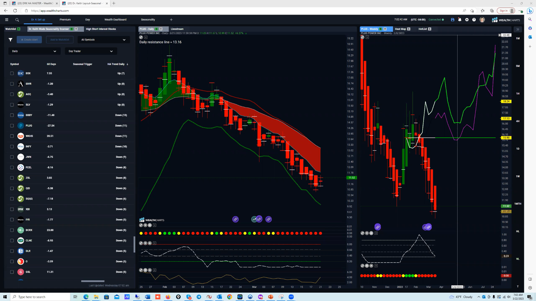Click the scanner vertical scrollbar thumb
Viewport: 536px width, 301px height.
pyautogui.click(x=134, y=244)
